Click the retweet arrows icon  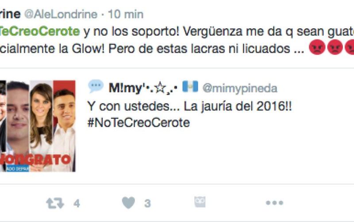(55, 203)
